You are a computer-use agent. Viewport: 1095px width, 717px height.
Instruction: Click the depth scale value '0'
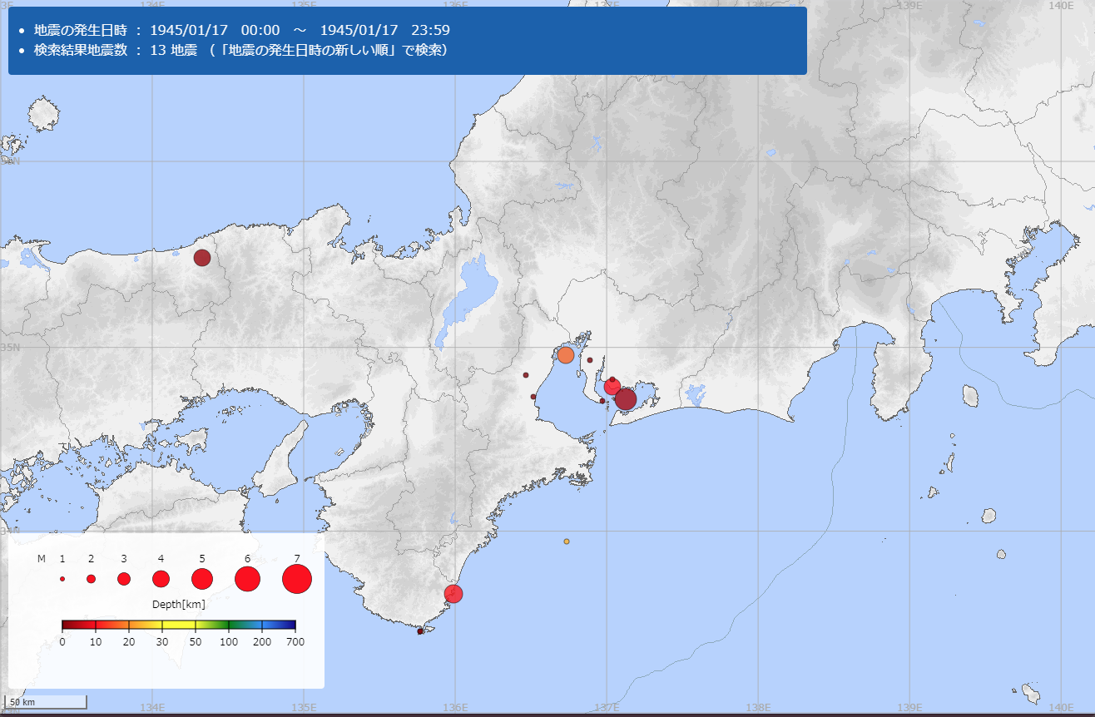point(62,642)
